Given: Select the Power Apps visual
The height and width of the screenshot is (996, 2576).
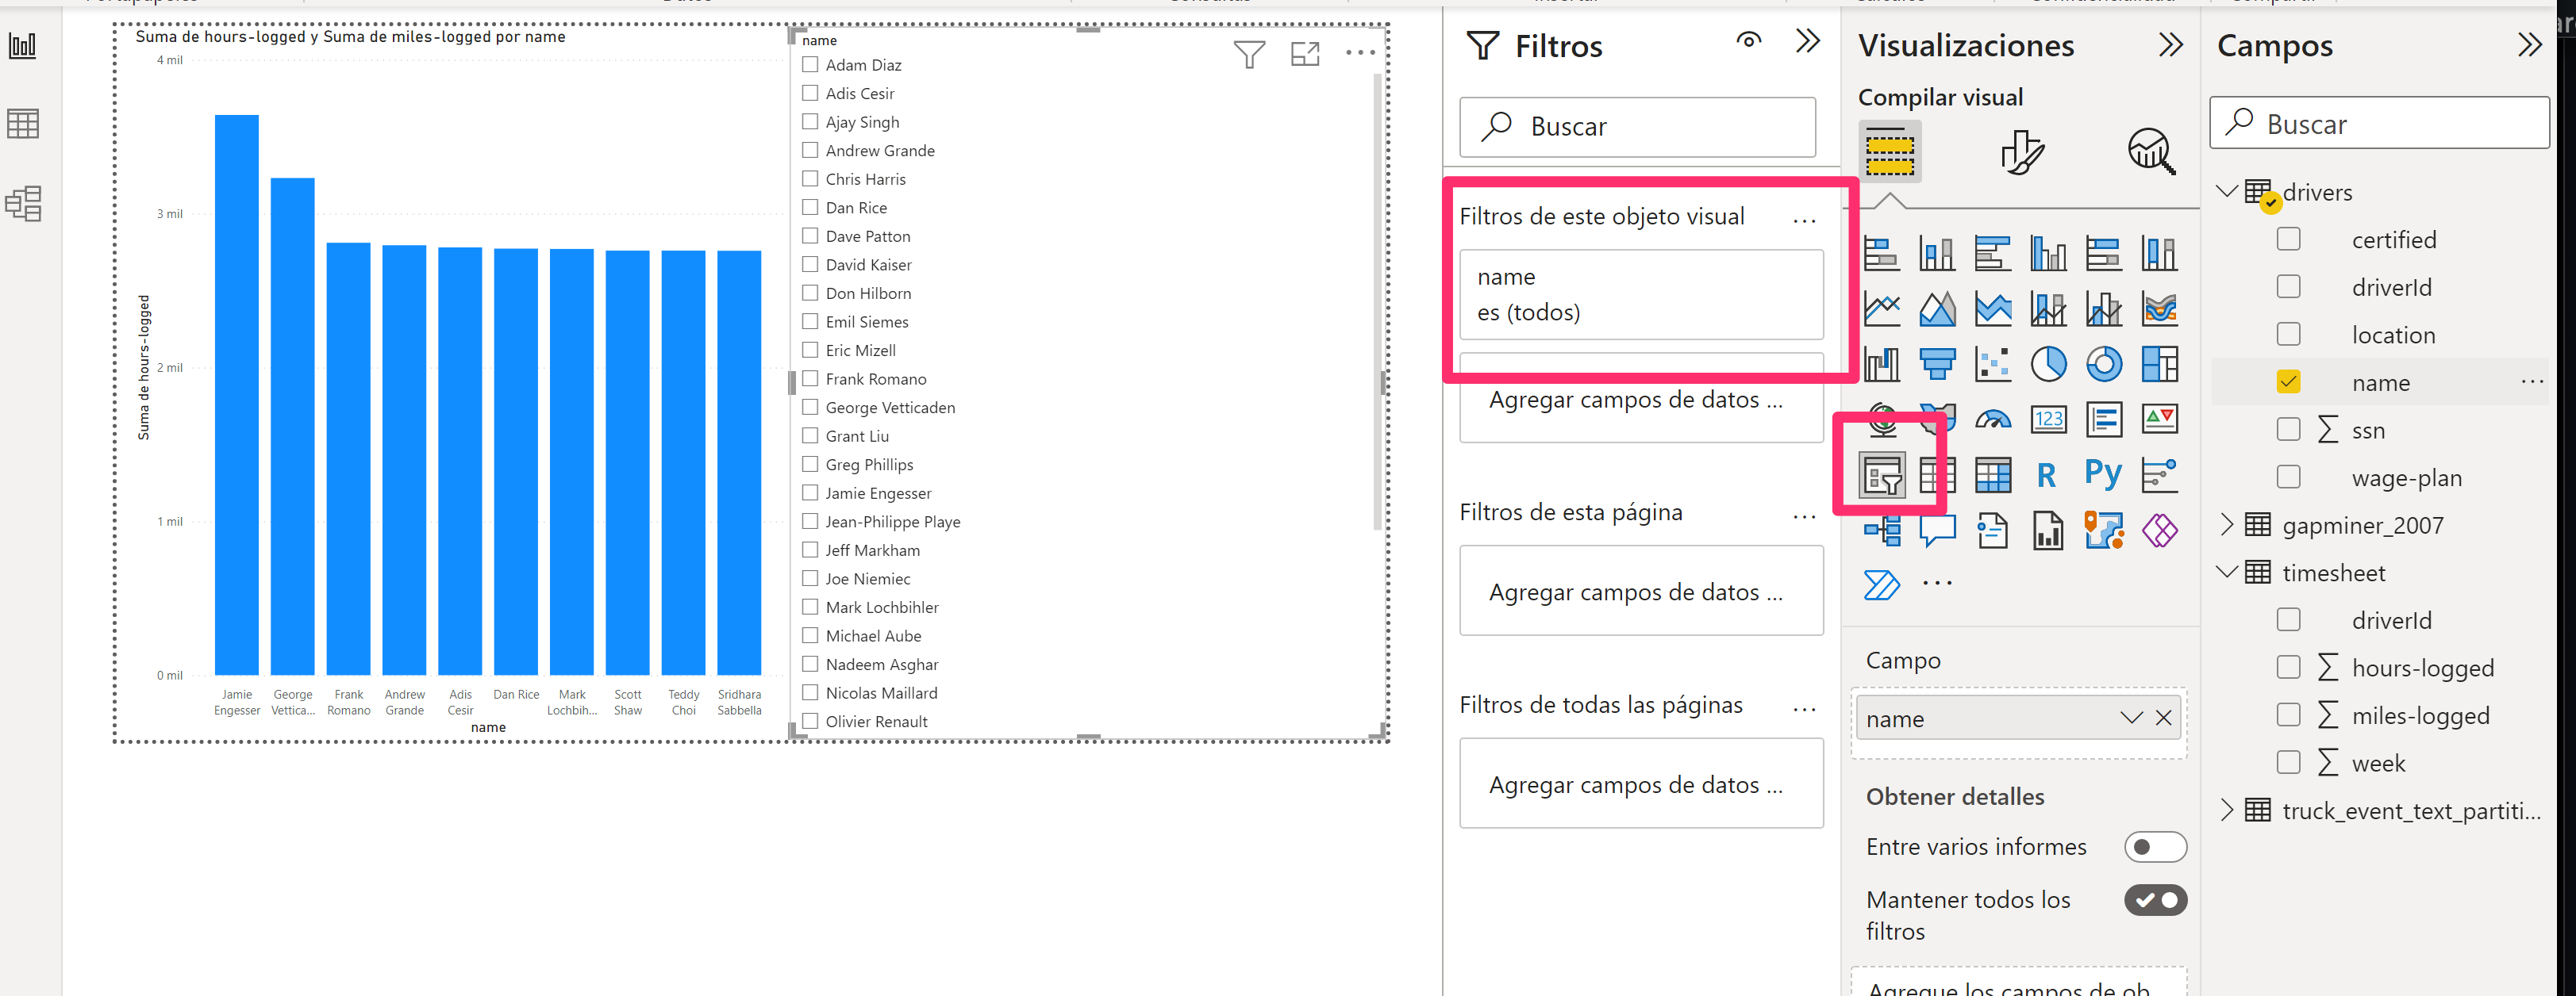Looking at the screenshot, I should 2160,531.
